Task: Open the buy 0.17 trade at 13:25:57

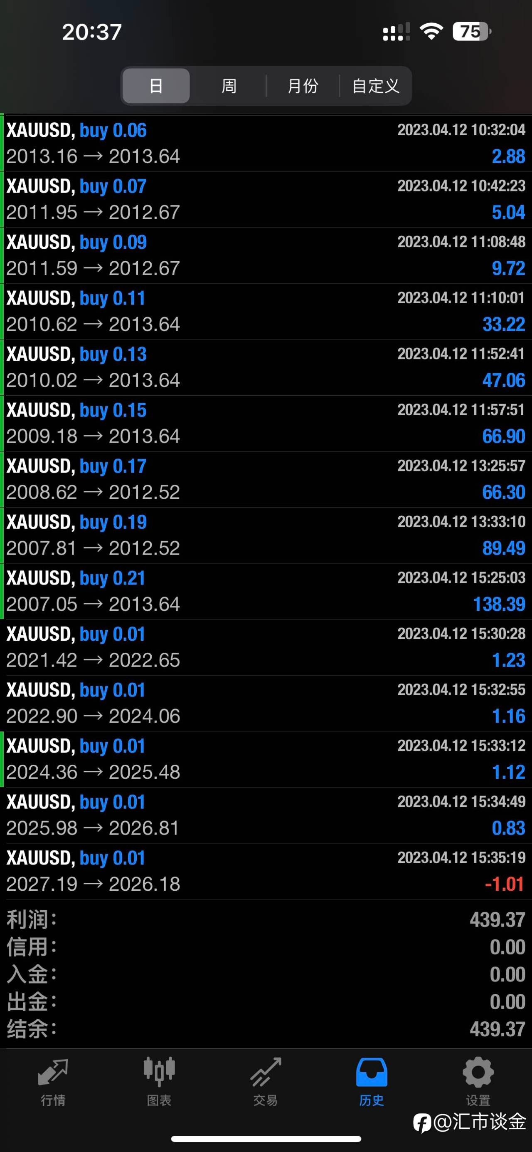Action: pyautogui.click(x=266, y=479)
